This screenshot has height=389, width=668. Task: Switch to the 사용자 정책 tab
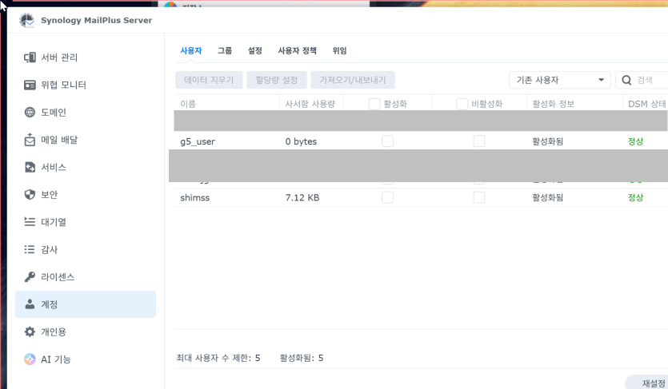[x=297, y=50]
